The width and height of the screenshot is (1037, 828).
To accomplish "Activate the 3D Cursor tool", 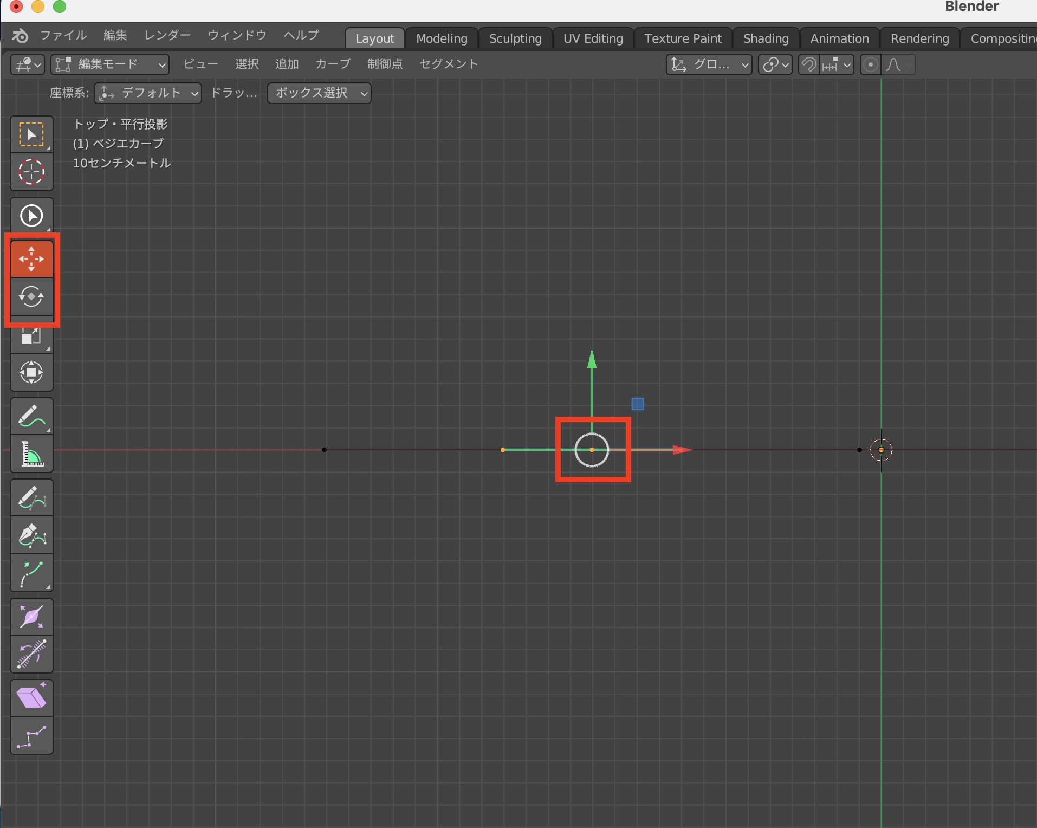I will point(31,172).
